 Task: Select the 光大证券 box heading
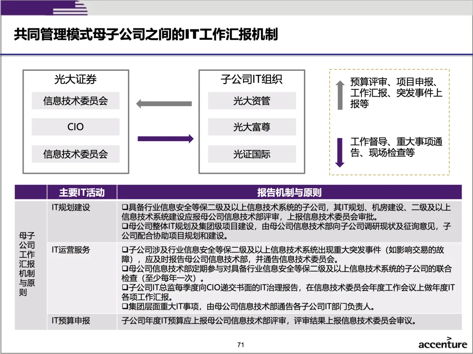point(75,79)
